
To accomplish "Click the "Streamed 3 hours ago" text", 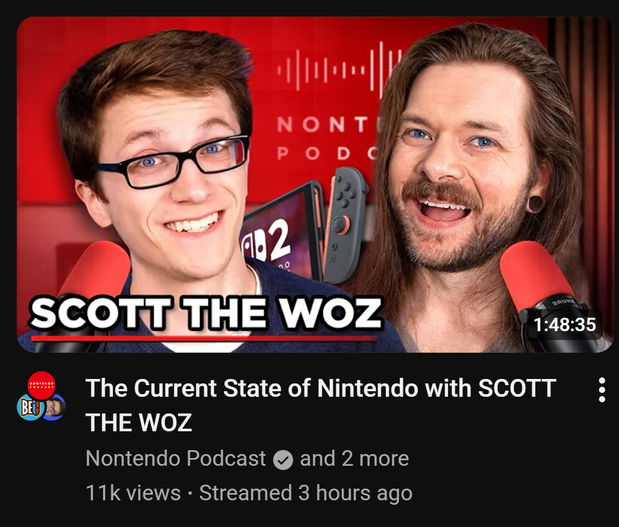I will click(x=306, y=493).
